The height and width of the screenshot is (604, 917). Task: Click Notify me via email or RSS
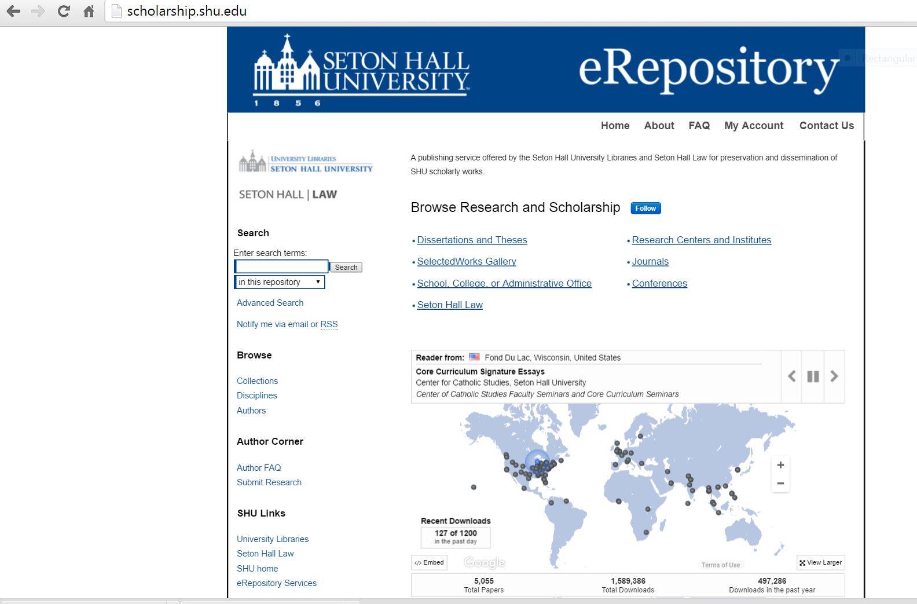(x=287, y=324)
